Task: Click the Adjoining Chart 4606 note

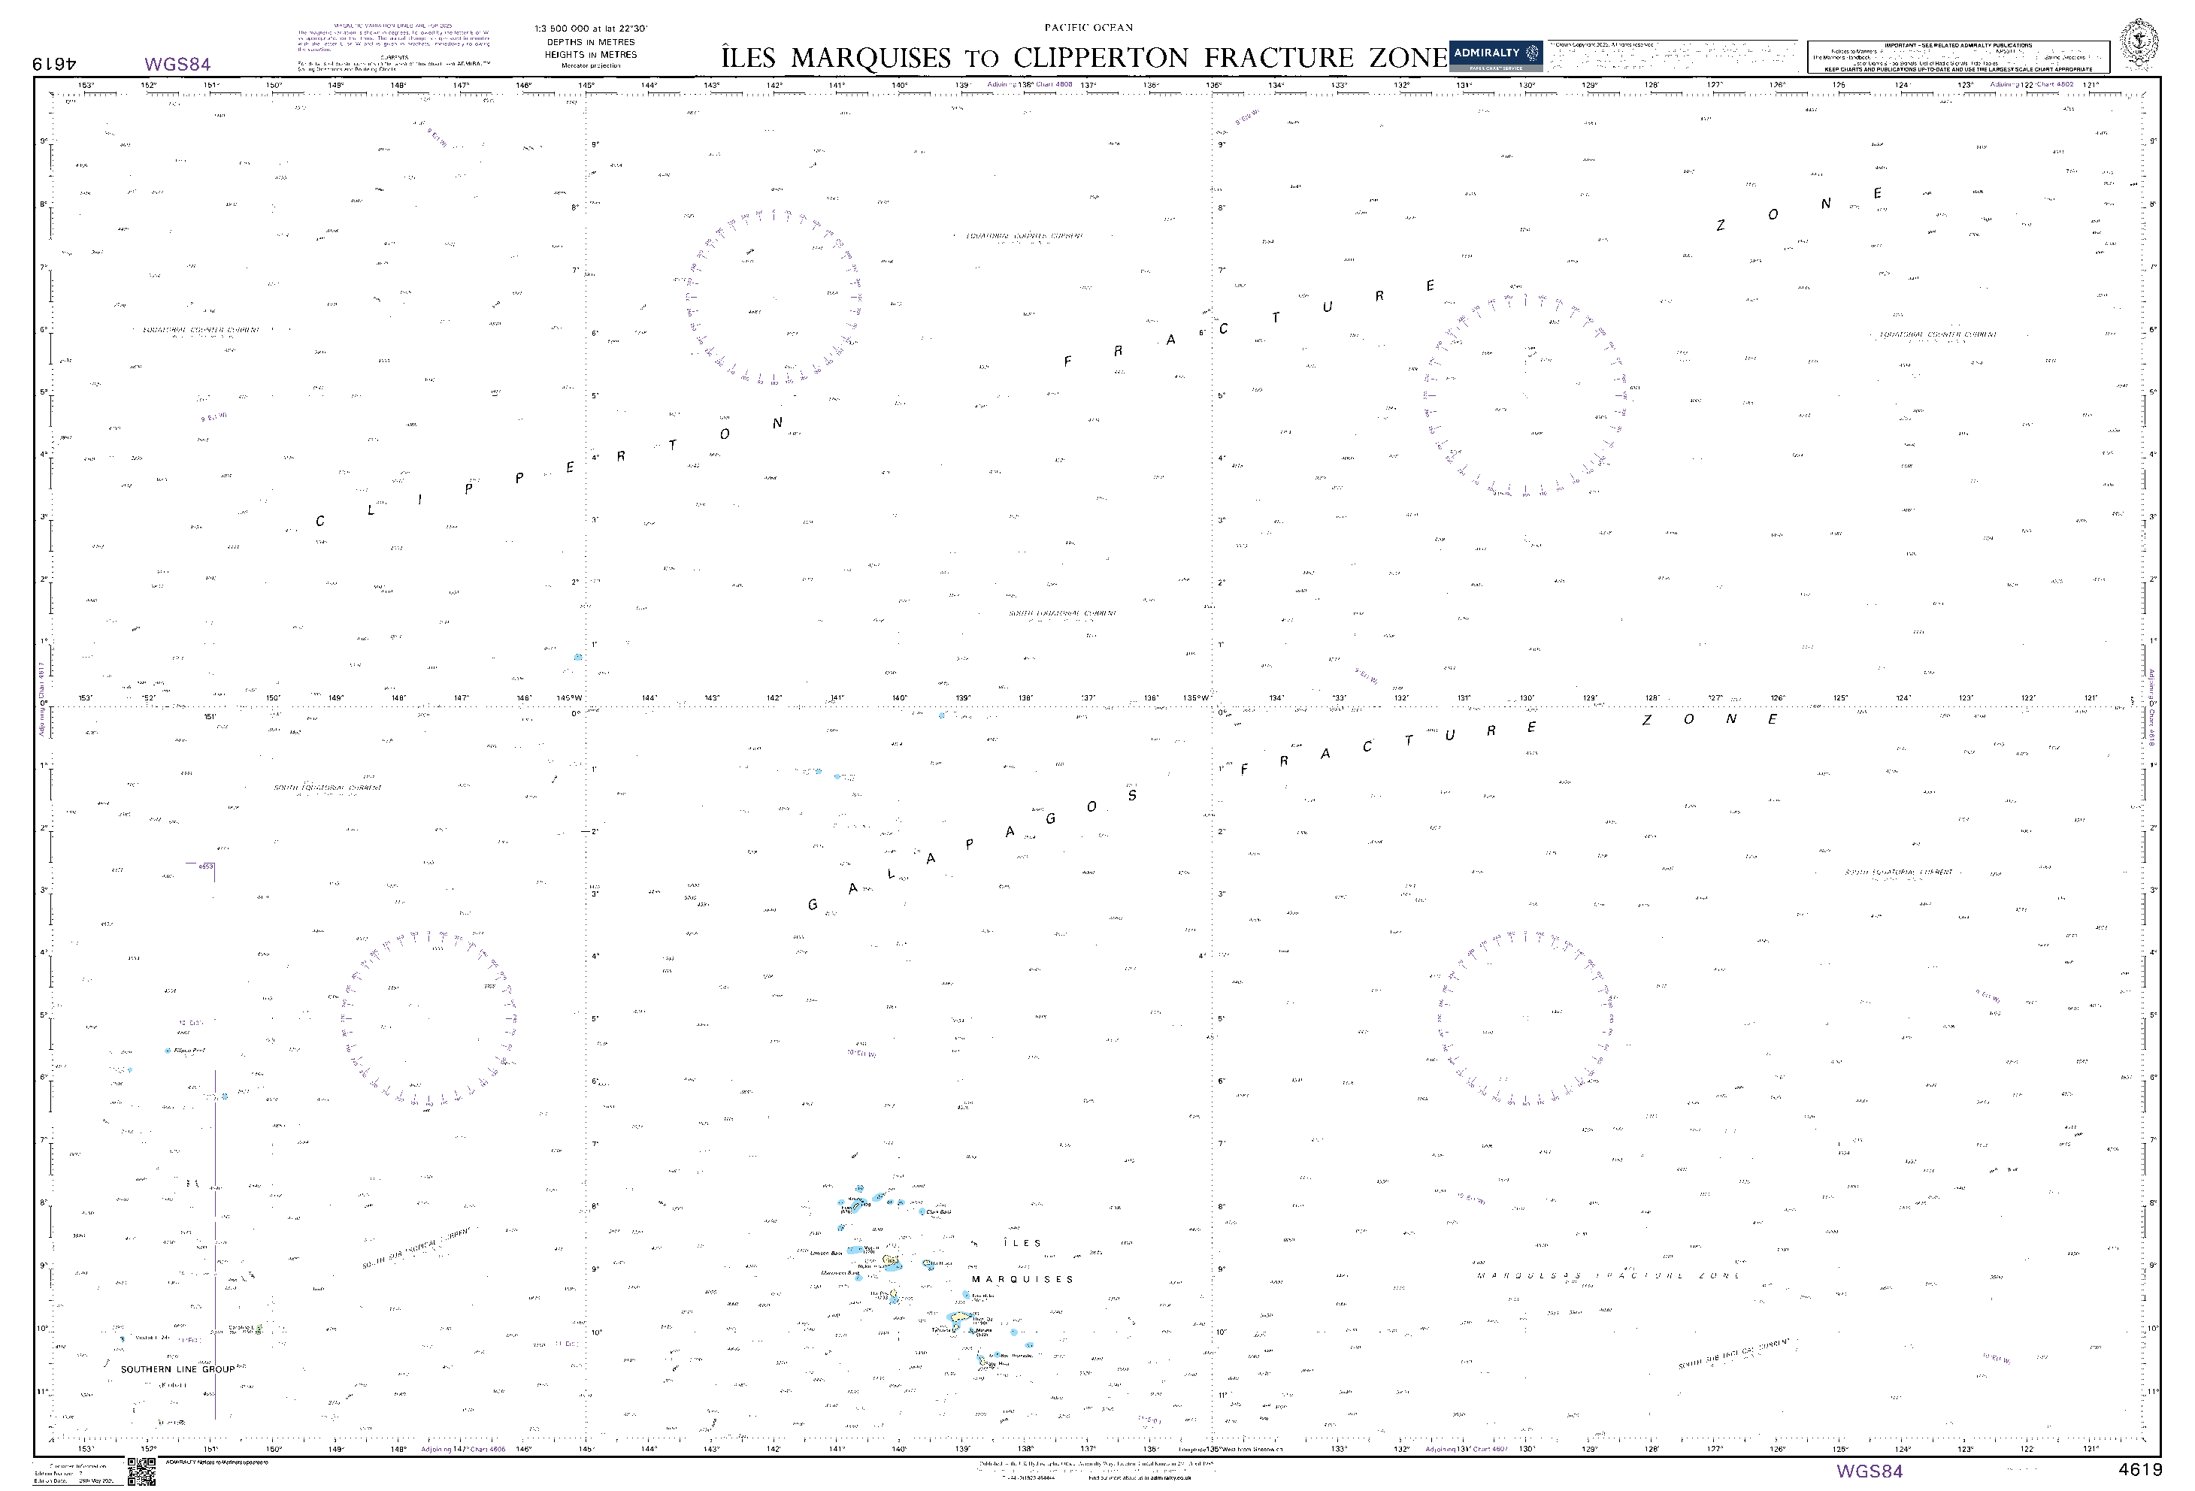Action: pos(463,1448)
